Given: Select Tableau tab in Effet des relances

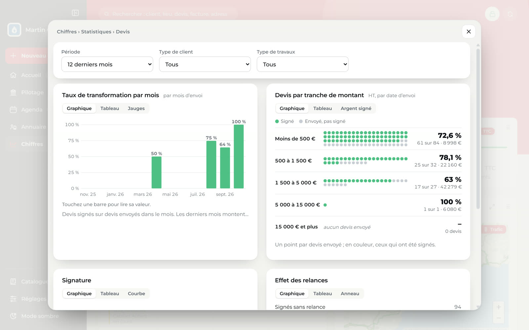Looking at the screenshot, I should [323, 293].
